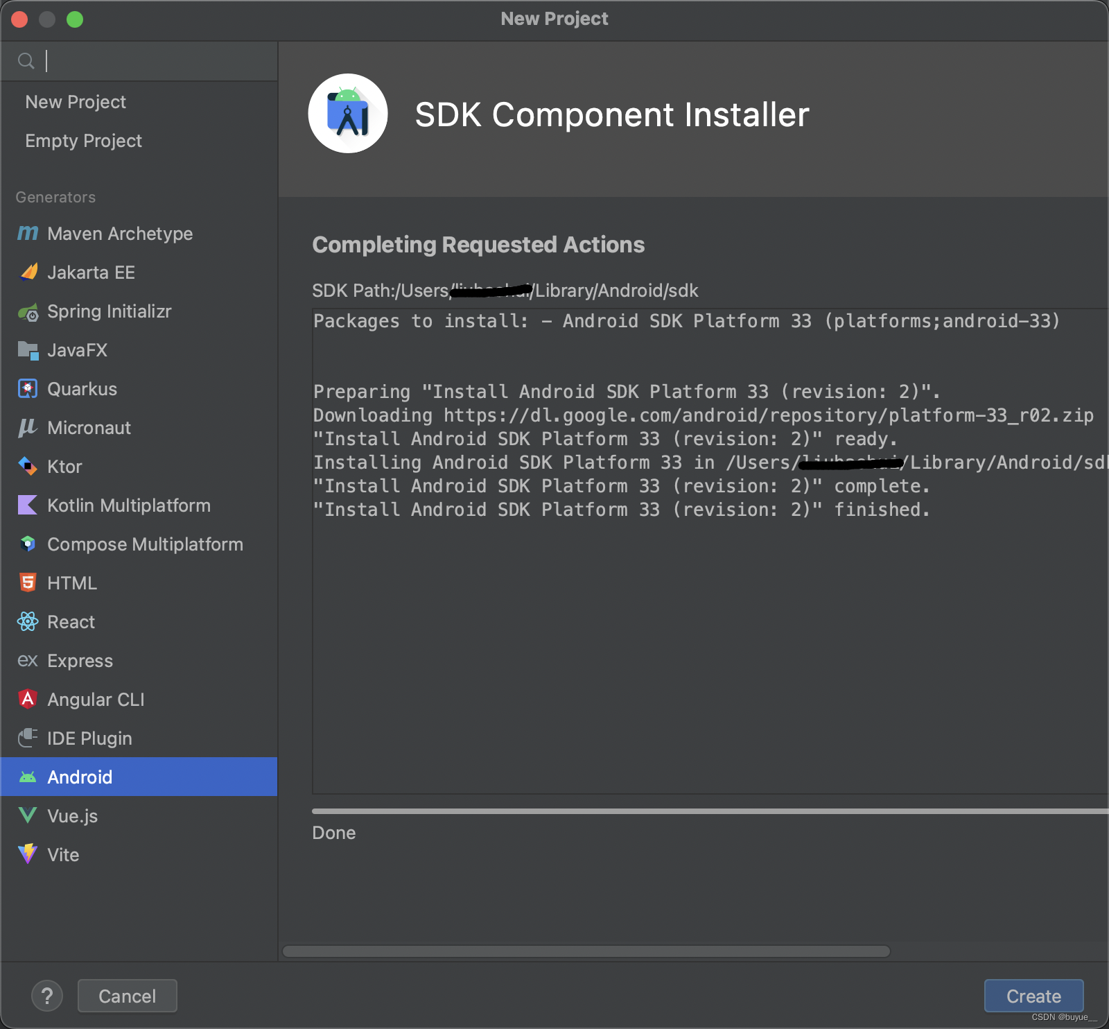1109x1029 pixels.
Task: Click the HTML5 shield icon
Action: [x=28, y=583]
